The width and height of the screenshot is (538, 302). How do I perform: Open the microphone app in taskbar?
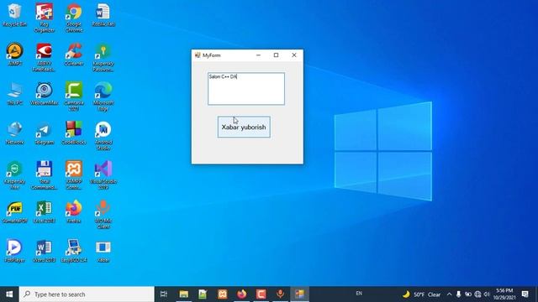[280, 294]
